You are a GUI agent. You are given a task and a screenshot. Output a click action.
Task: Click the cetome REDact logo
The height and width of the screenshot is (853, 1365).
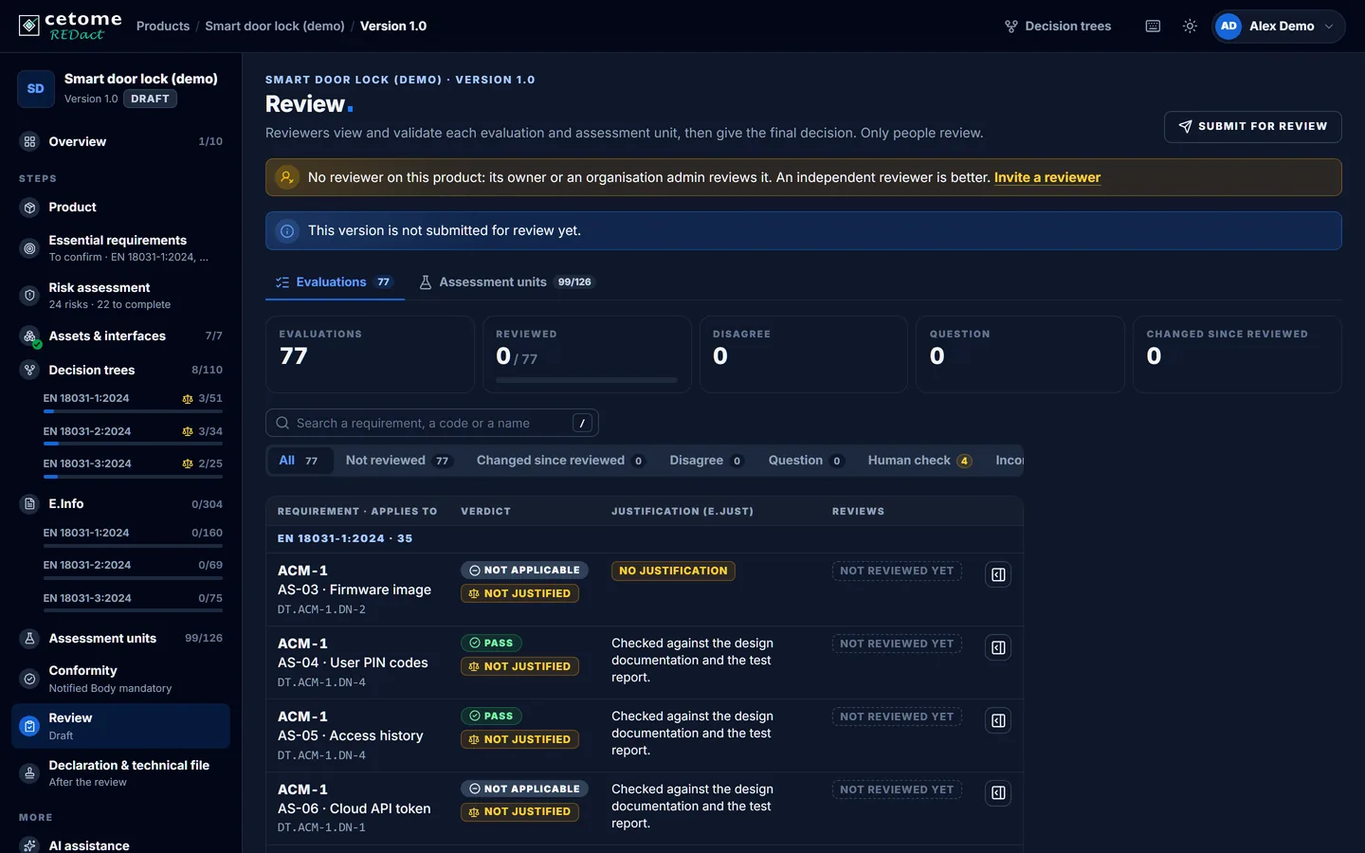[x=71, y=26]
